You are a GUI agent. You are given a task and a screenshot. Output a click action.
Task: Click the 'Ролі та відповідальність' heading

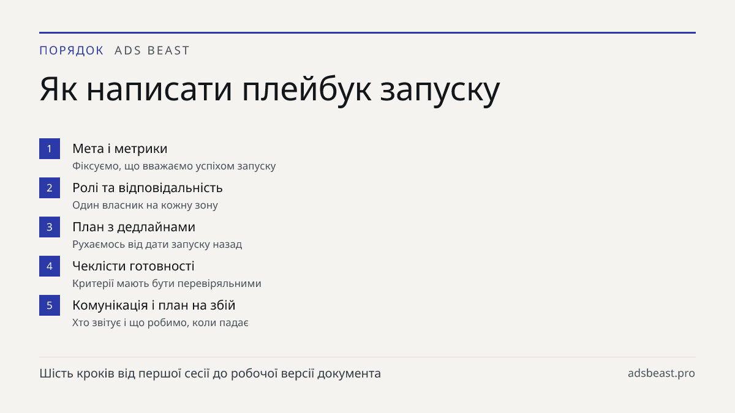(x=148, y=188)
